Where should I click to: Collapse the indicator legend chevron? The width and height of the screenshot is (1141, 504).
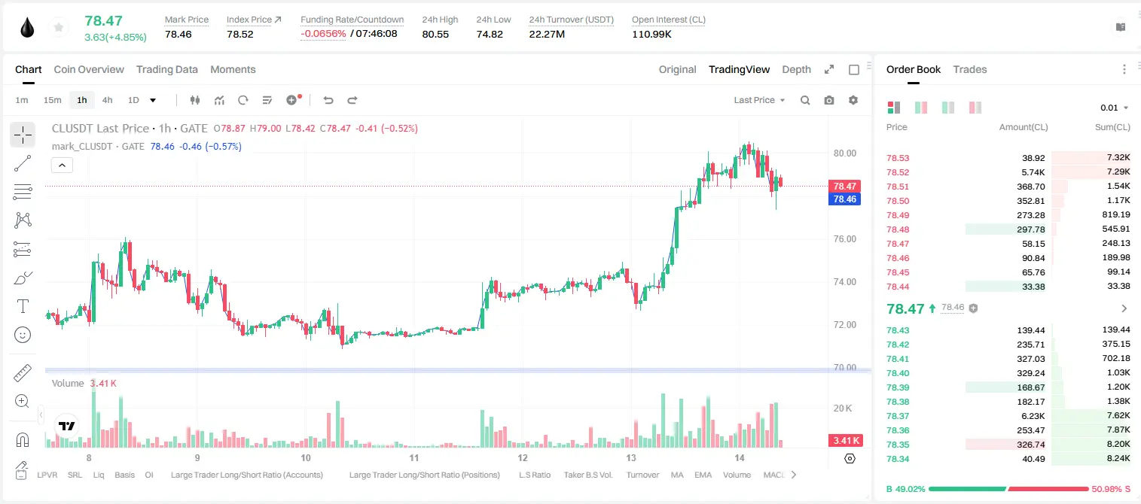point(62,165)
